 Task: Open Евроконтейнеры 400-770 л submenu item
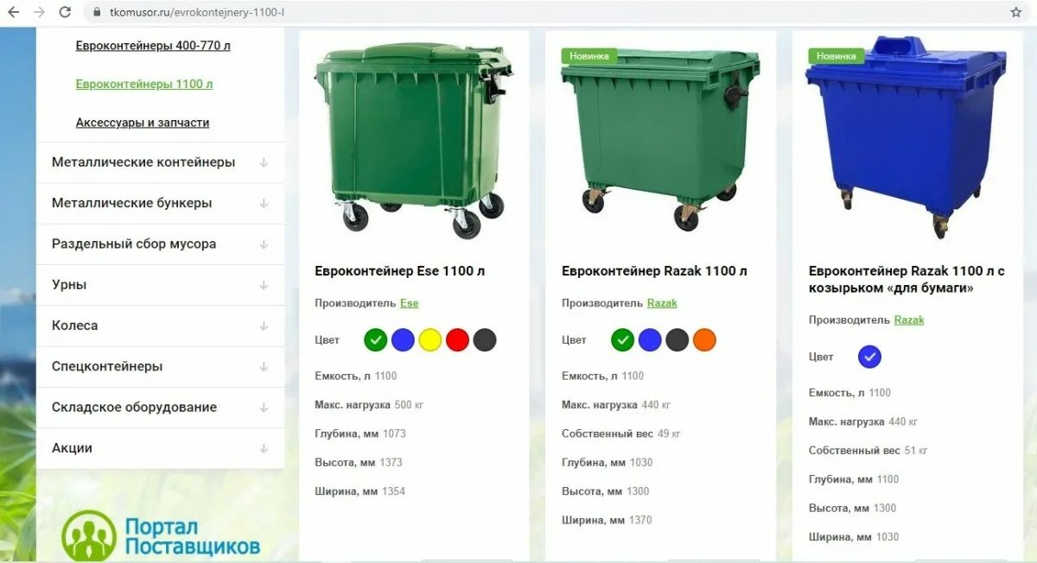point(153,46)
